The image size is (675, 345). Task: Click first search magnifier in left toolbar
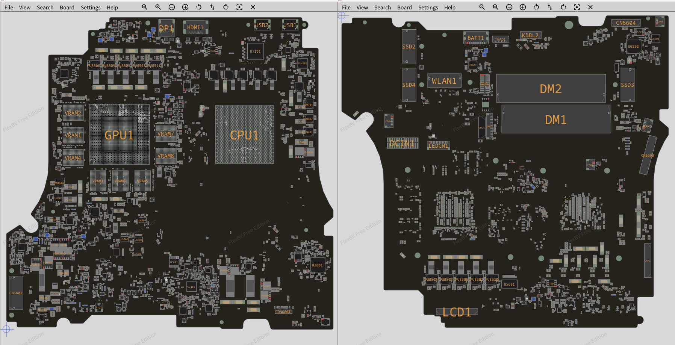145,7
